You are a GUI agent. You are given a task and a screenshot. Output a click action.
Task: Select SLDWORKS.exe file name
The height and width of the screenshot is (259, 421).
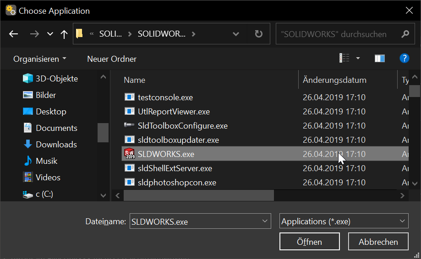pyautogui.click(x=166, y=154)
